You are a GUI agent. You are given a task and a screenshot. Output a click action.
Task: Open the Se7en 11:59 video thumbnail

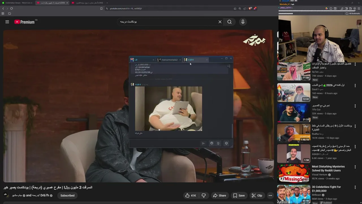(294, 72)
